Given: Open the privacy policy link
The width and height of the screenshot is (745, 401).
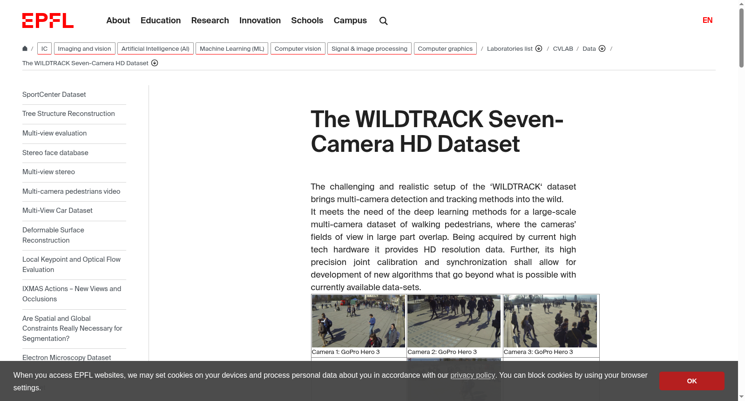Looking at the screenshot, I should 473,375.
